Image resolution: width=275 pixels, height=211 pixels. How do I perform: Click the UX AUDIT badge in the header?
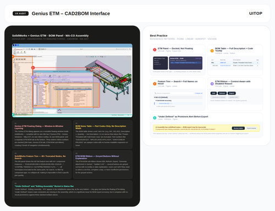click(x=20, y=14)
